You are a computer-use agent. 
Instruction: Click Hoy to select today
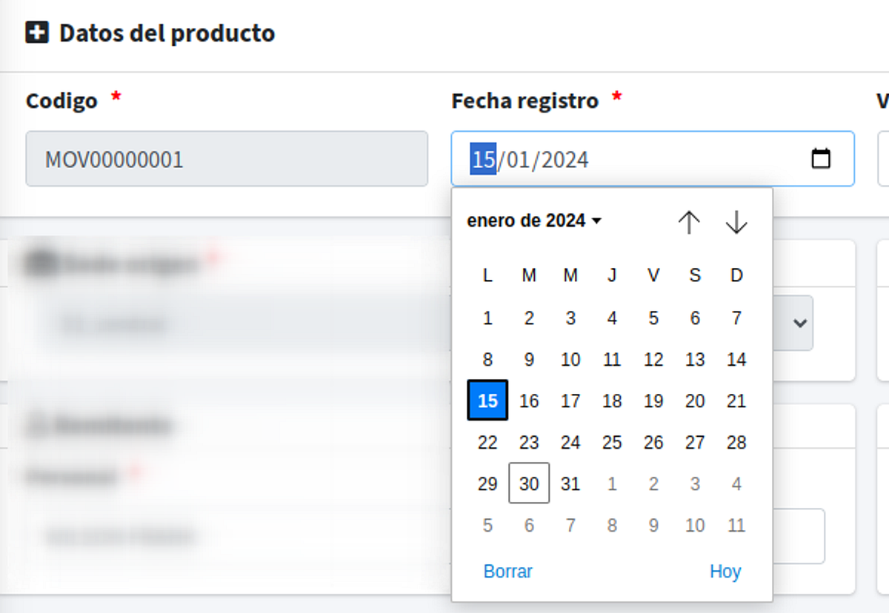(725, 571)
